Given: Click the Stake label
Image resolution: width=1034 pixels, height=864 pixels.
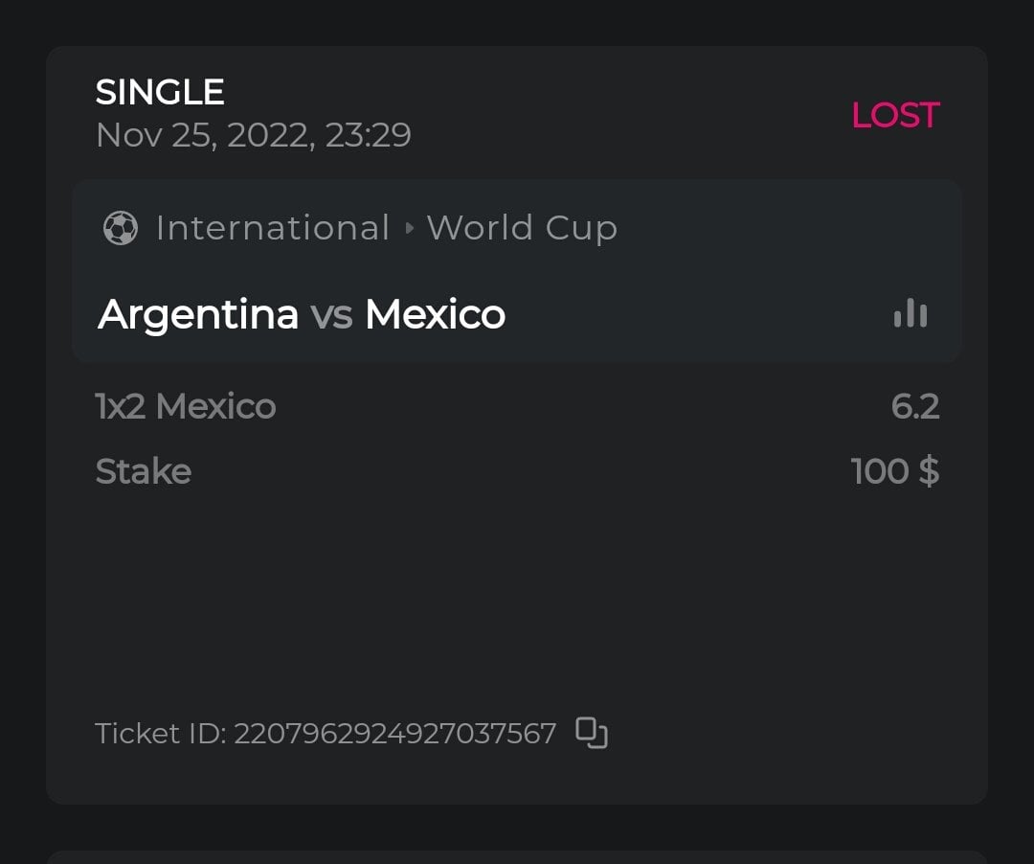Looking at the screenshot, I should point(144,471).
